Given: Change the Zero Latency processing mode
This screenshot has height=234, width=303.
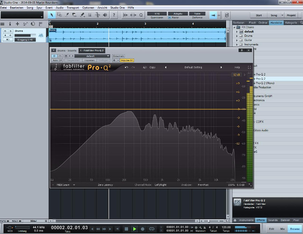Looking at the screenshot, I should 105,185.
